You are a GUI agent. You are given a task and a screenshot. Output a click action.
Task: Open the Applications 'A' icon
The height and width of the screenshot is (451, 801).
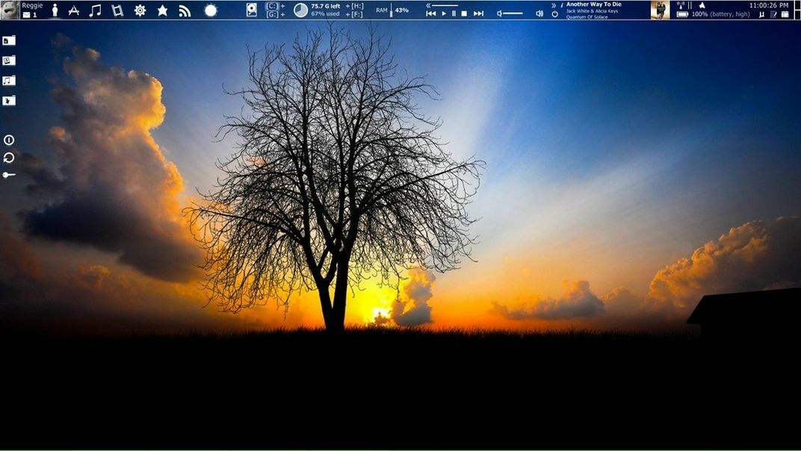[74, 10]
